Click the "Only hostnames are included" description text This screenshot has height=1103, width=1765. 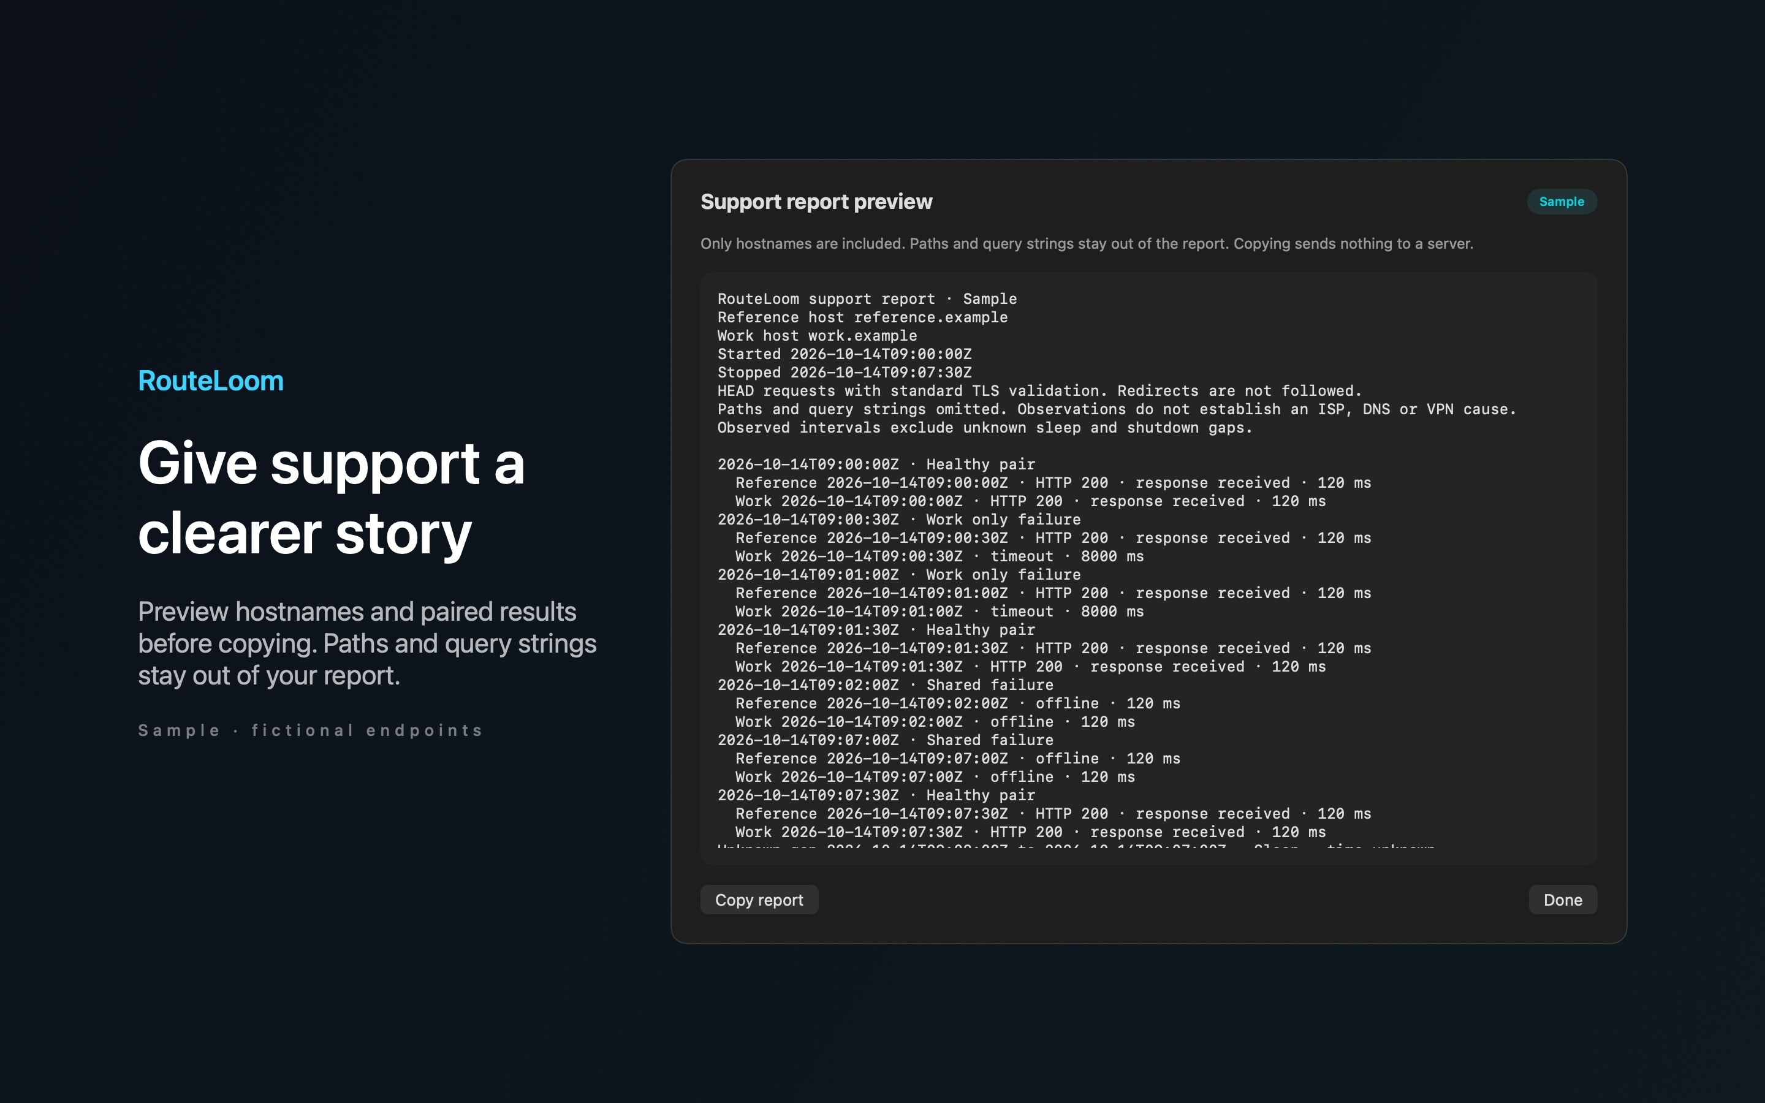1087,244
